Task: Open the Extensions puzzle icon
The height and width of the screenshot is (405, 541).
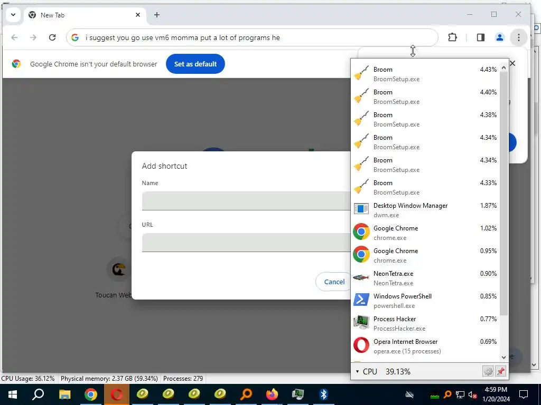Action: pyautogui.click(x=452, y=37)
